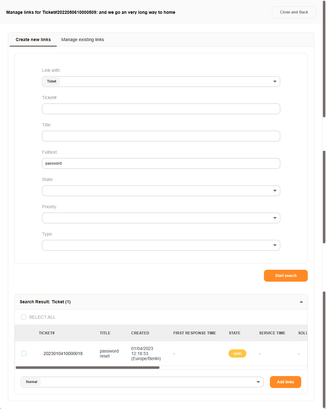
Task: Check the checkbox for ticket 2023010410000018
Action: point(24,353)
